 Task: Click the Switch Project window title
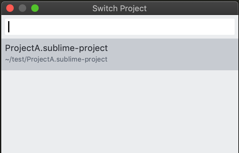click(x=119, y=8)
